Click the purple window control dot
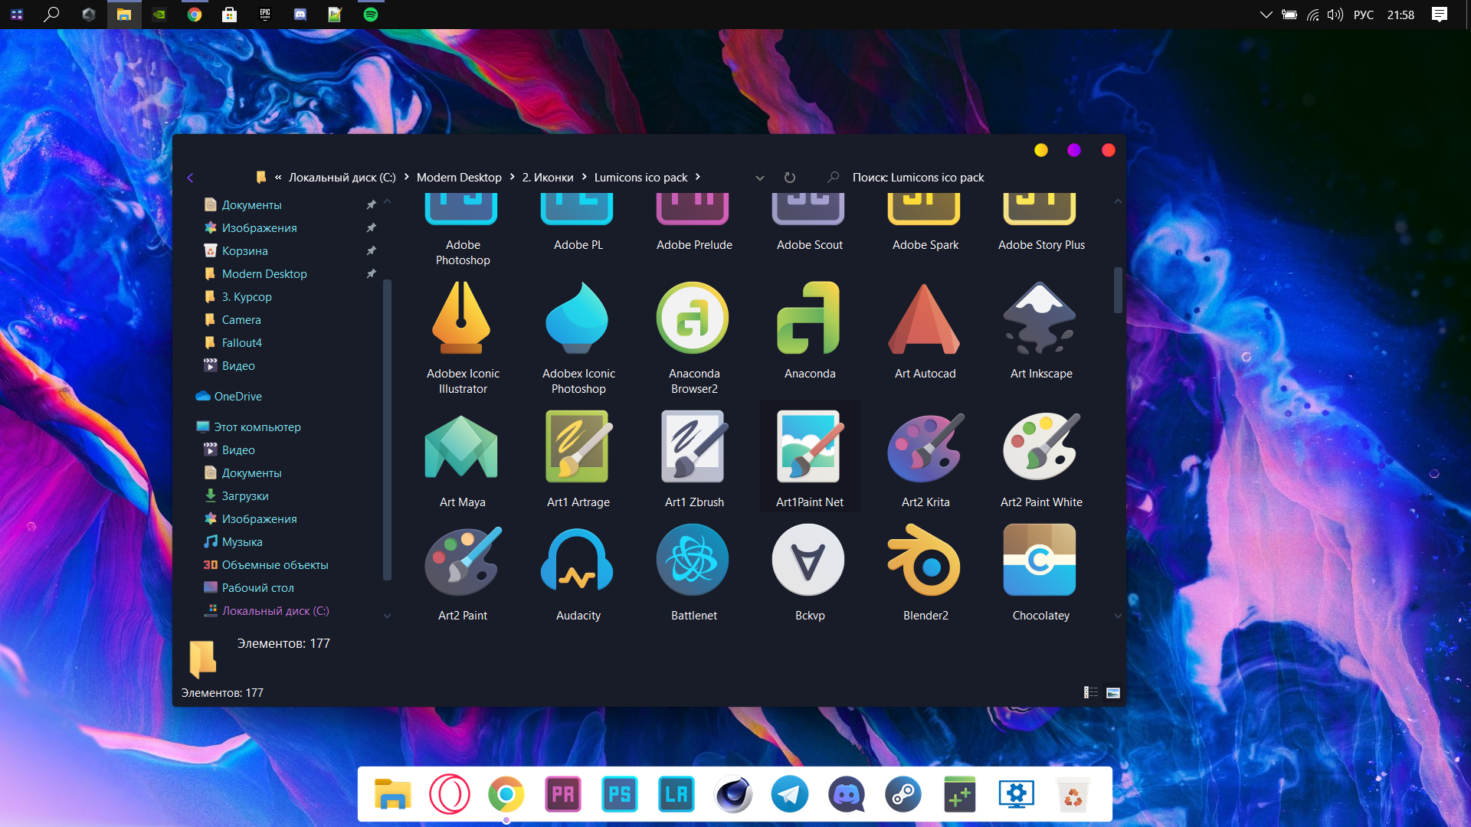The height and width of the screenshot is (827, 1471). pos(1074,150)
